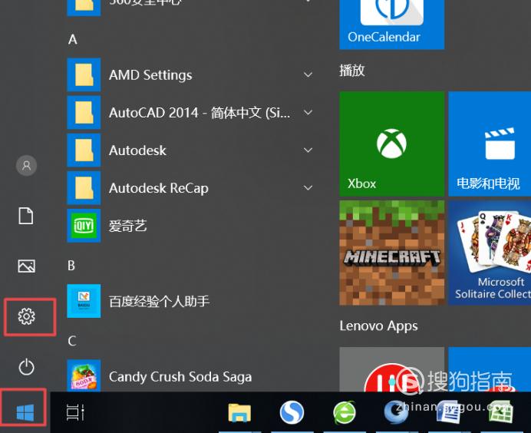The image size is (531, 433).
Task: Open the user account avatar
Action: [x=26, y=165]
